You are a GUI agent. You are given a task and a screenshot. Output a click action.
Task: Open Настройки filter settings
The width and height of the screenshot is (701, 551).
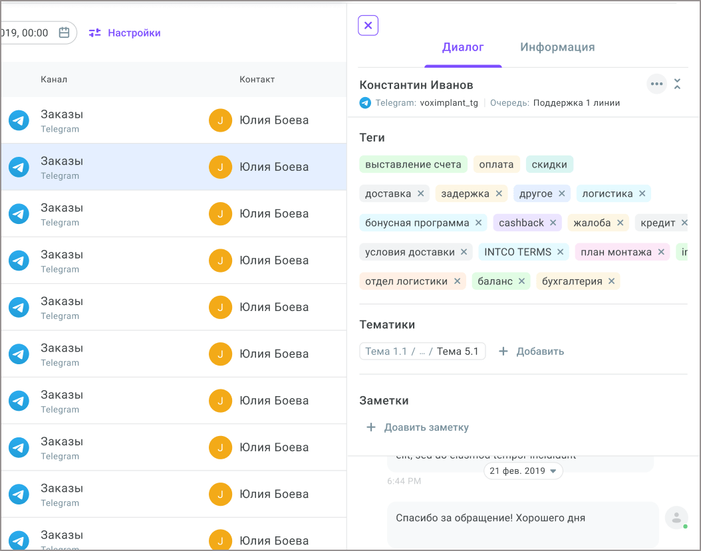pyautogui.click(x=125, y=33)
